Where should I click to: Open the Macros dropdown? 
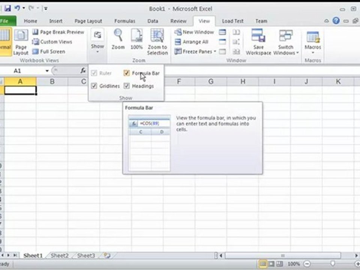click(313, 42)
